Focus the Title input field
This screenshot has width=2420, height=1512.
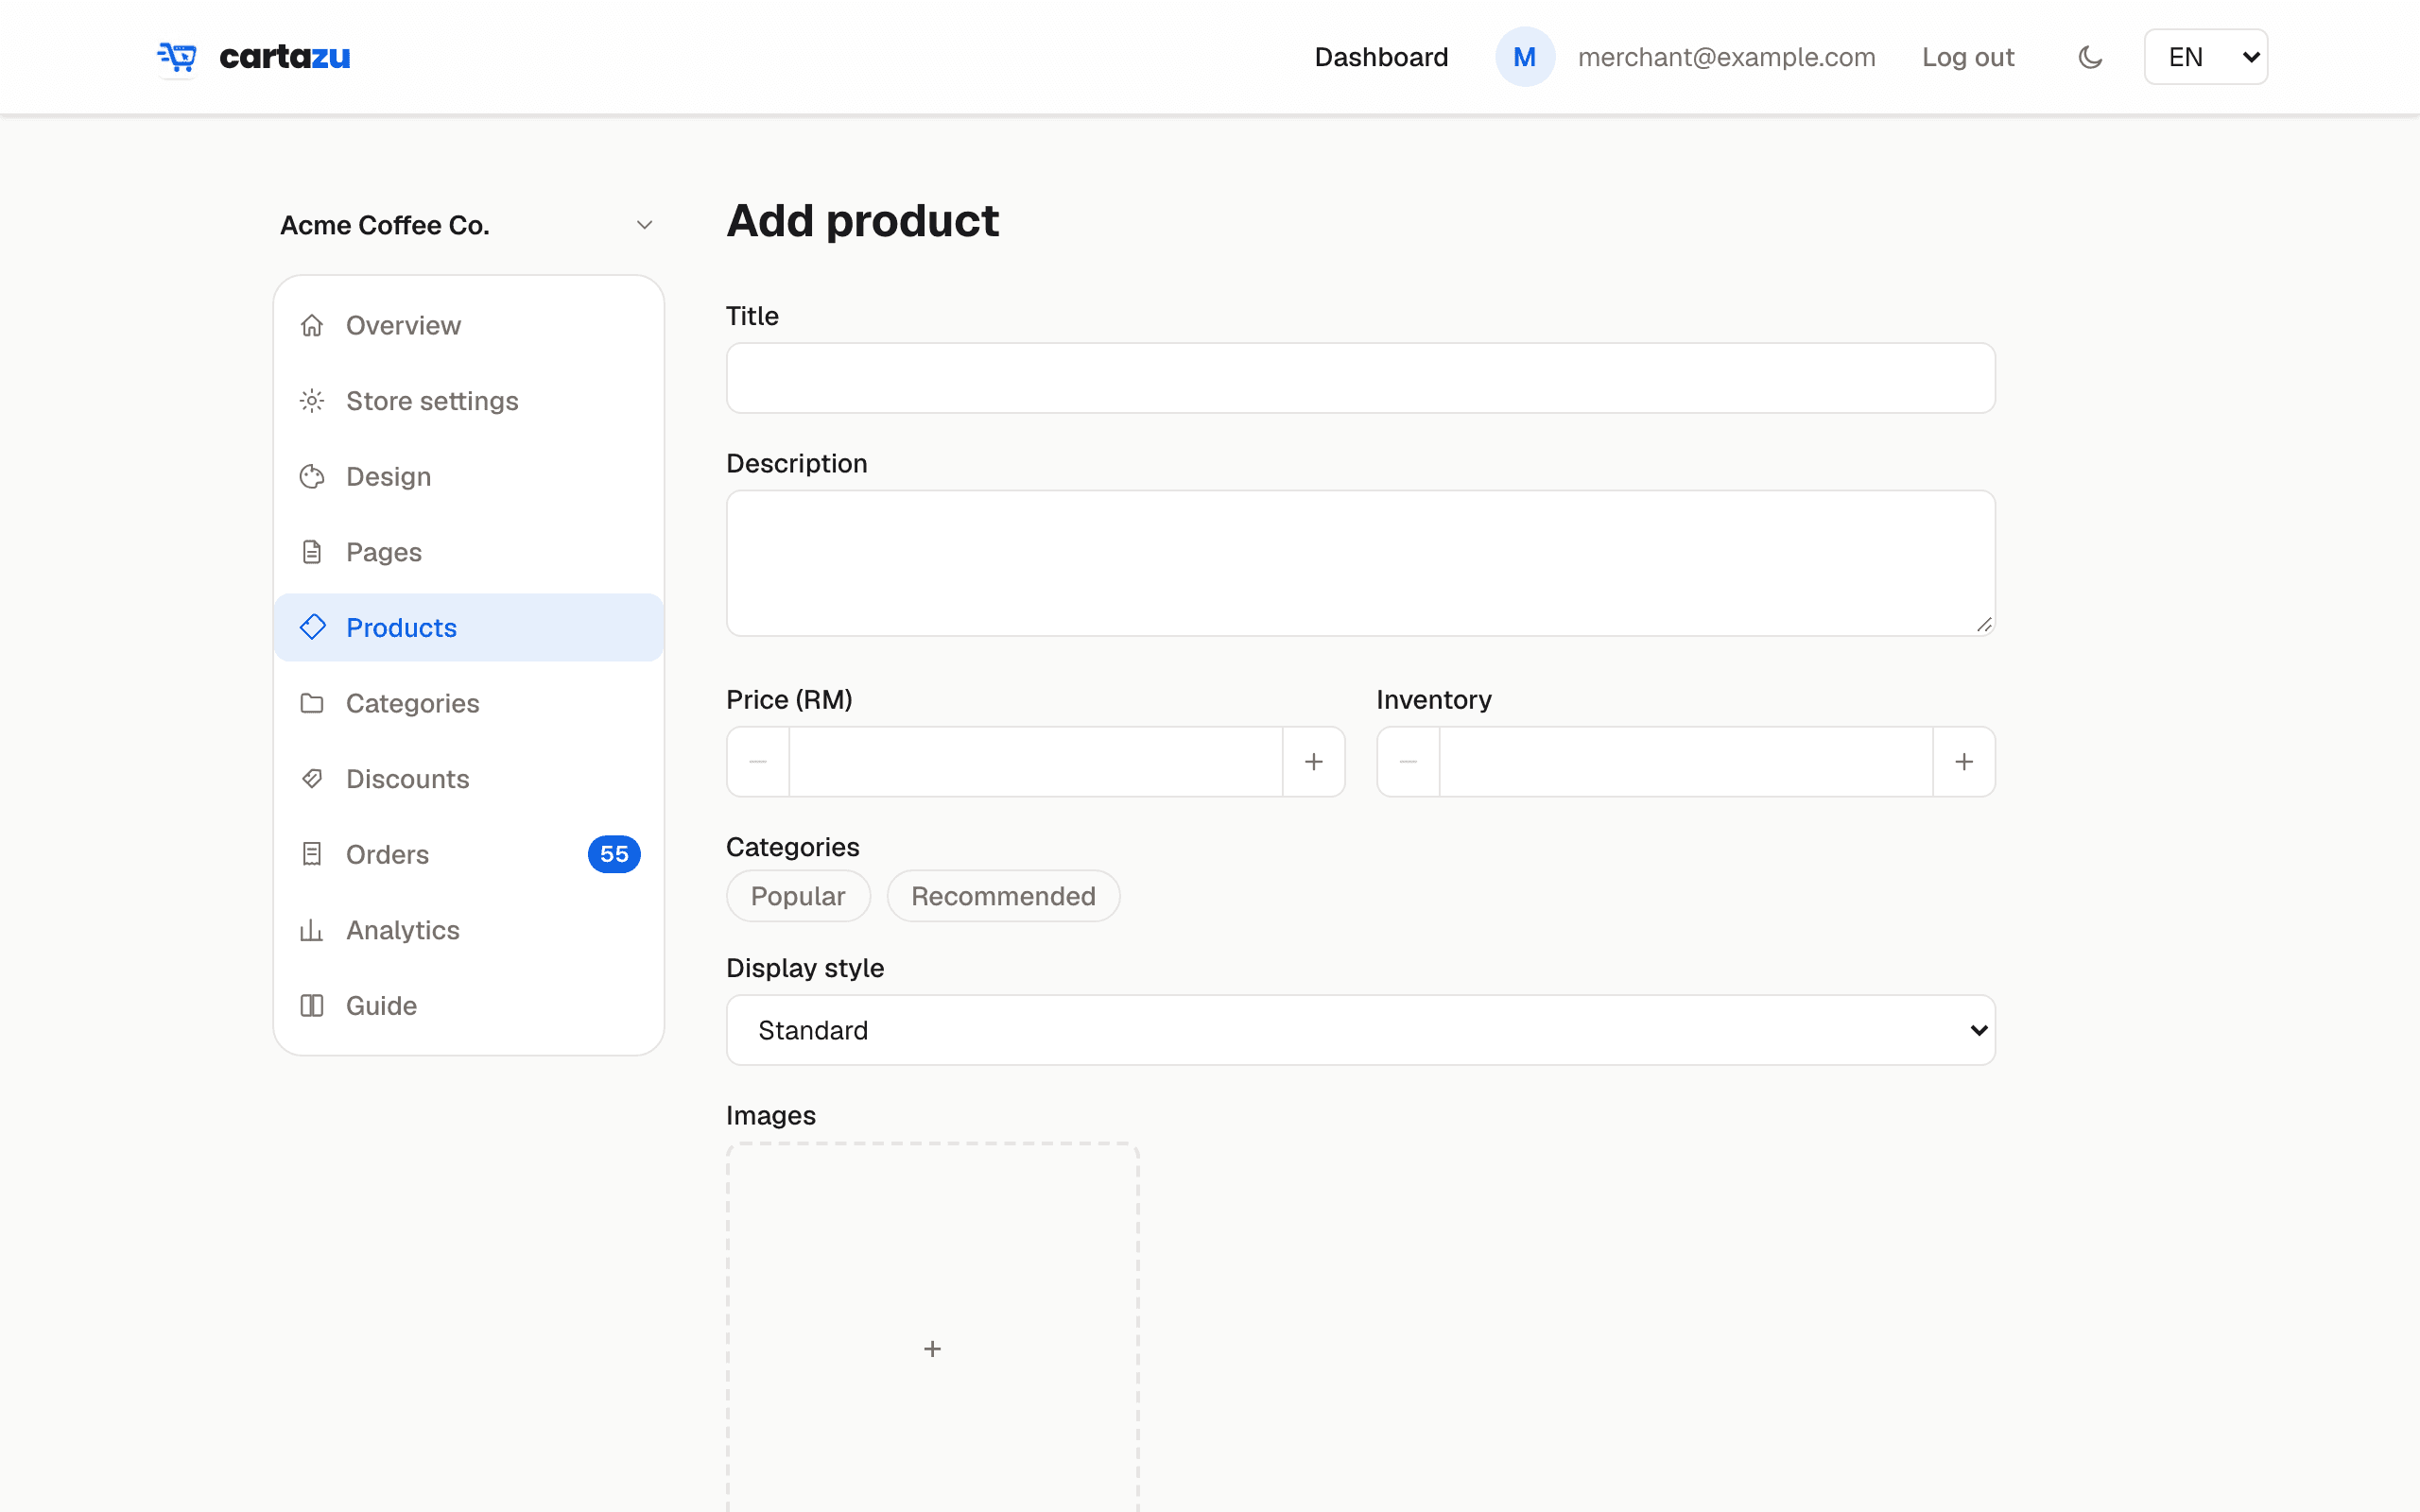coord(1360,378)
